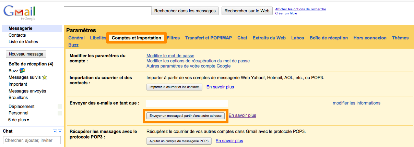Go to the Thèmes tab
414x147 pixels.
(400, 38)
